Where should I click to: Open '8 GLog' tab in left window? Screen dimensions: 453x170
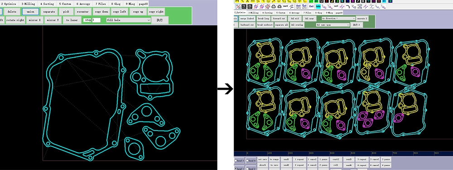(116, 4)
